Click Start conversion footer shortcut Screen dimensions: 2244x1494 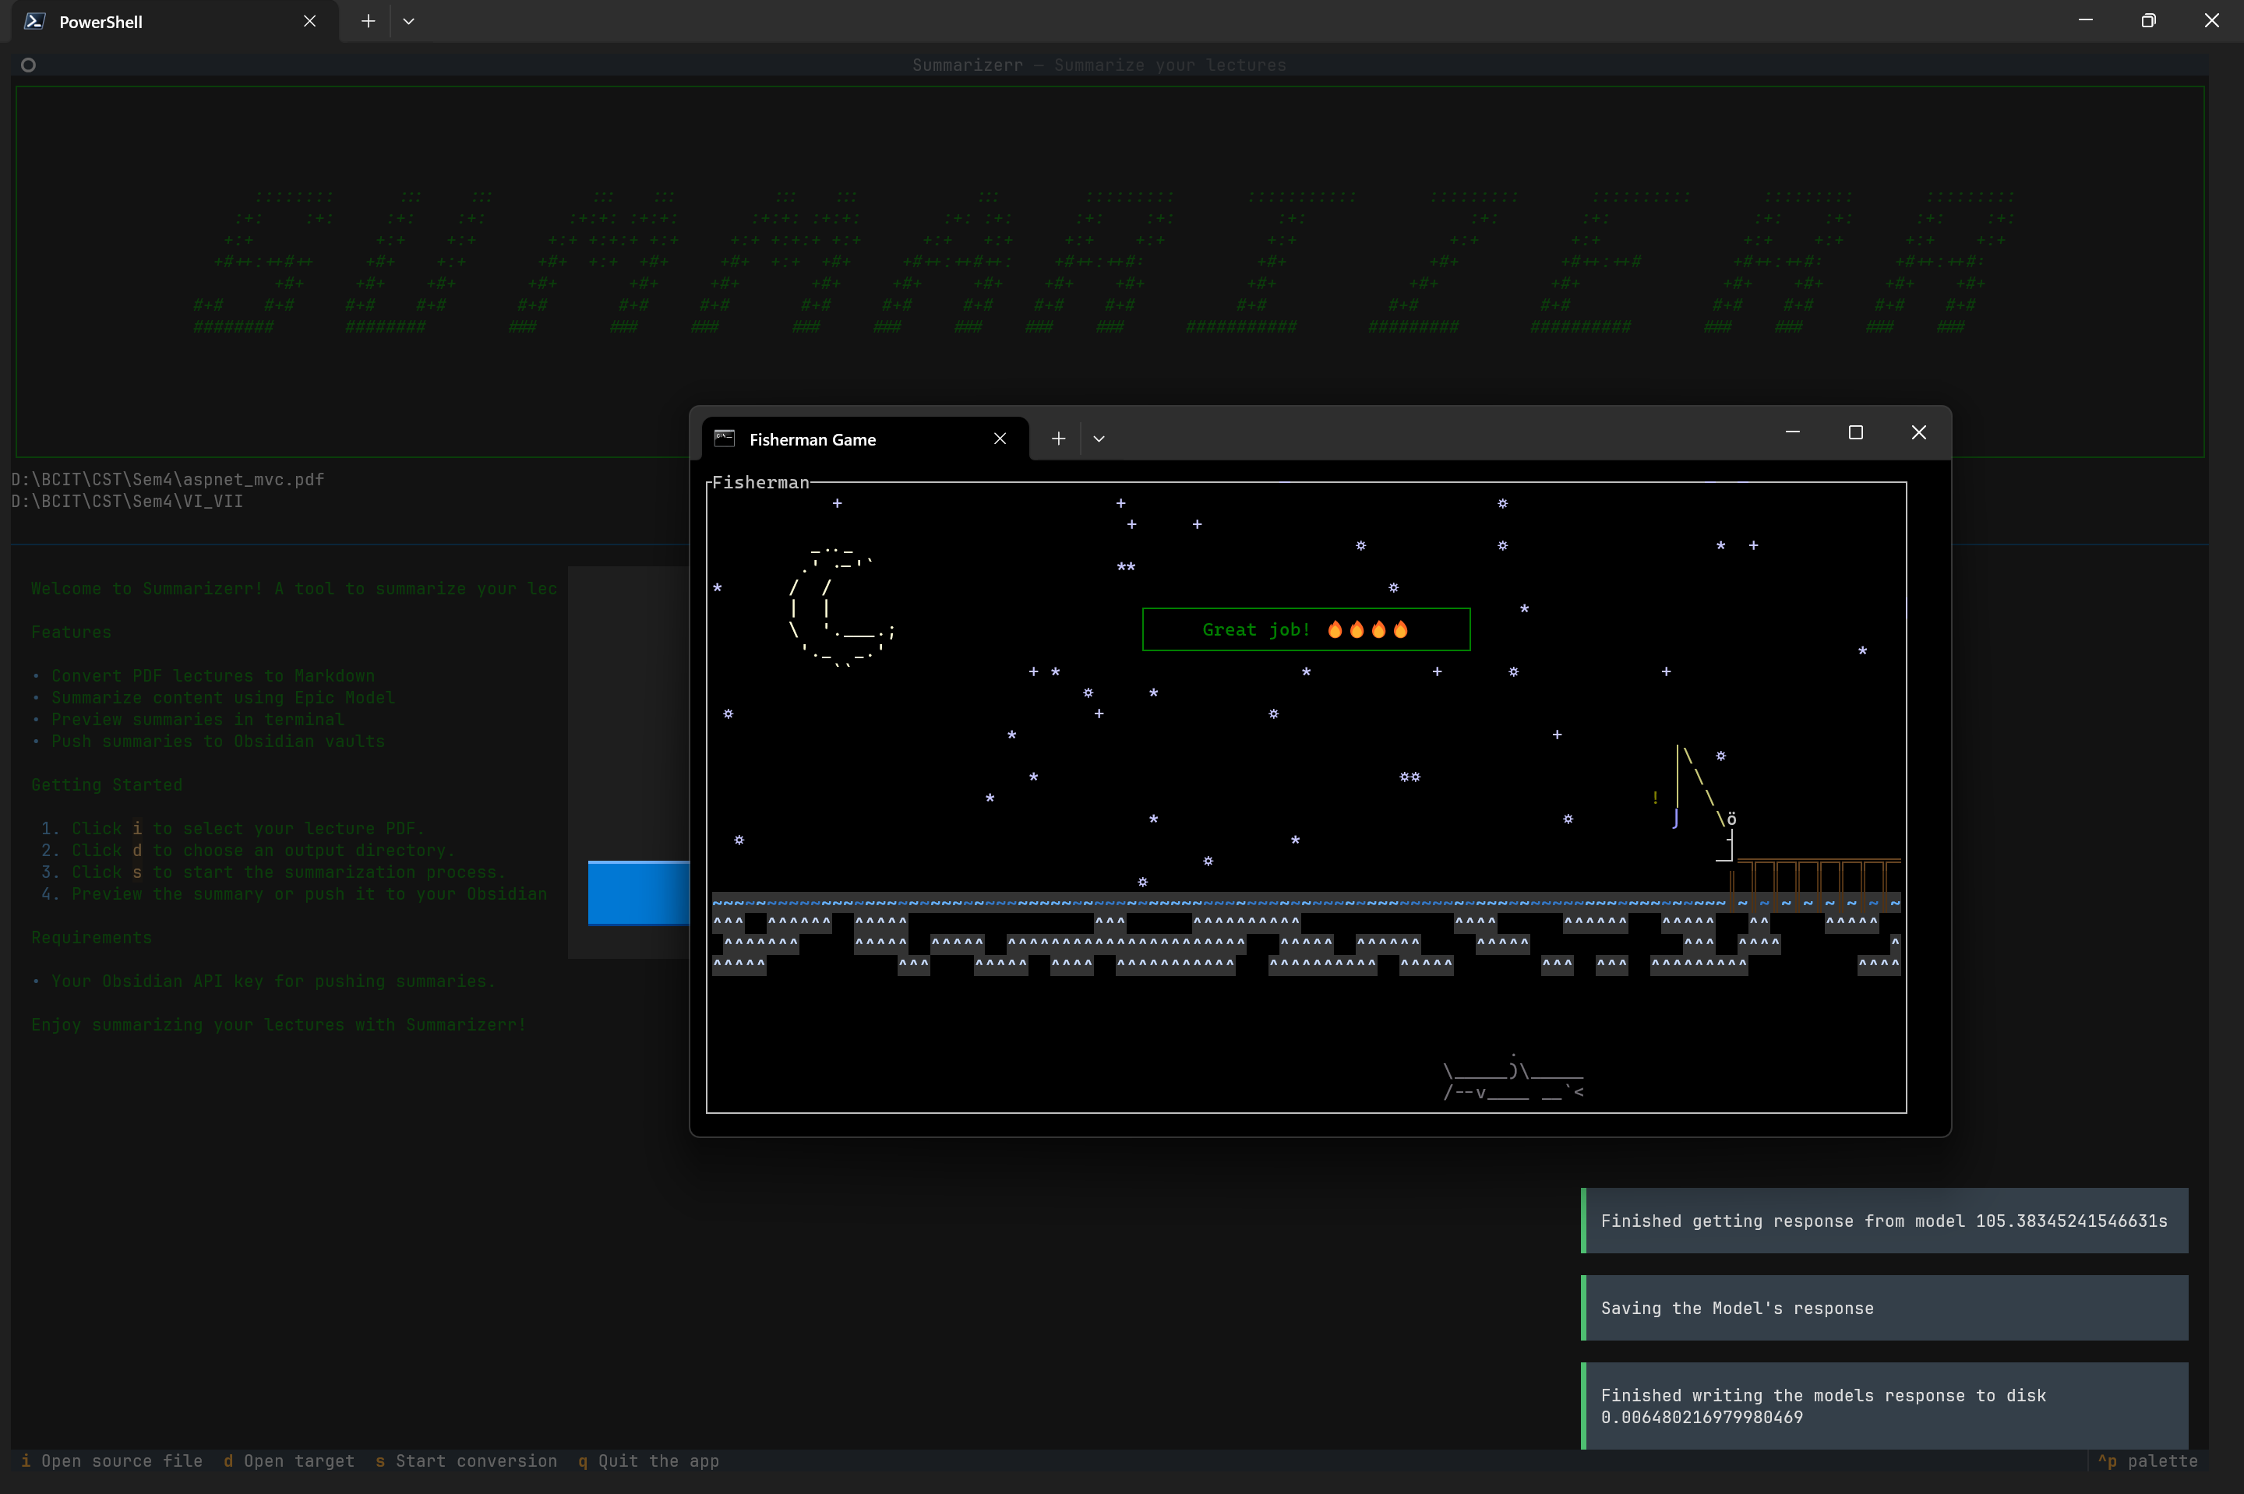point(466,1461)
